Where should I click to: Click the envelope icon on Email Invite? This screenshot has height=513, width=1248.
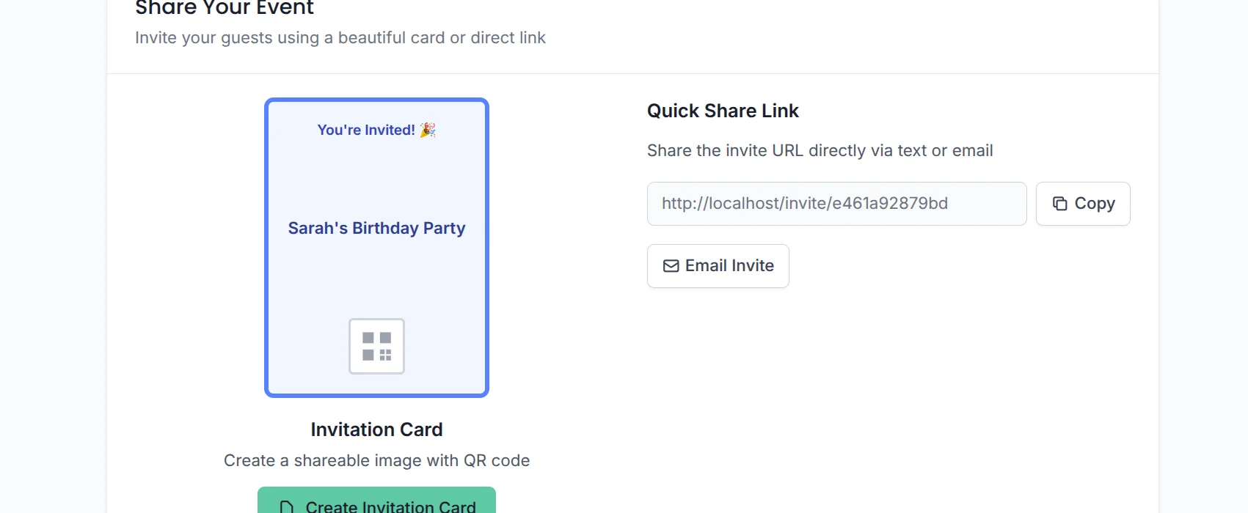pyautogui.click(x=670, y=266)
